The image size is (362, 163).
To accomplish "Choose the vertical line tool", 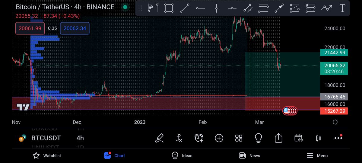I will tap(216, 8).
